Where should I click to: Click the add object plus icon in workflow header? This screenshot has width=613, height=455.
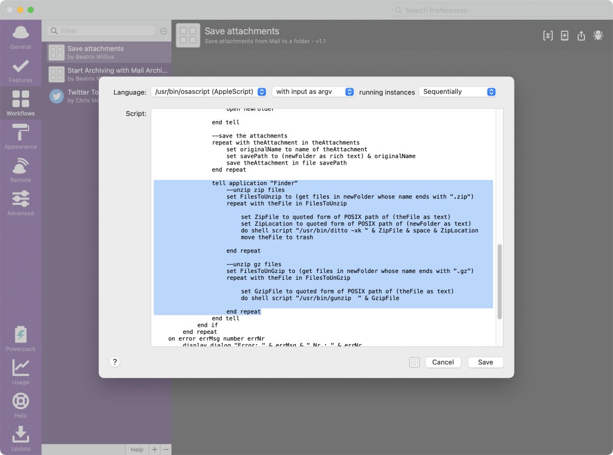point(564,35)
